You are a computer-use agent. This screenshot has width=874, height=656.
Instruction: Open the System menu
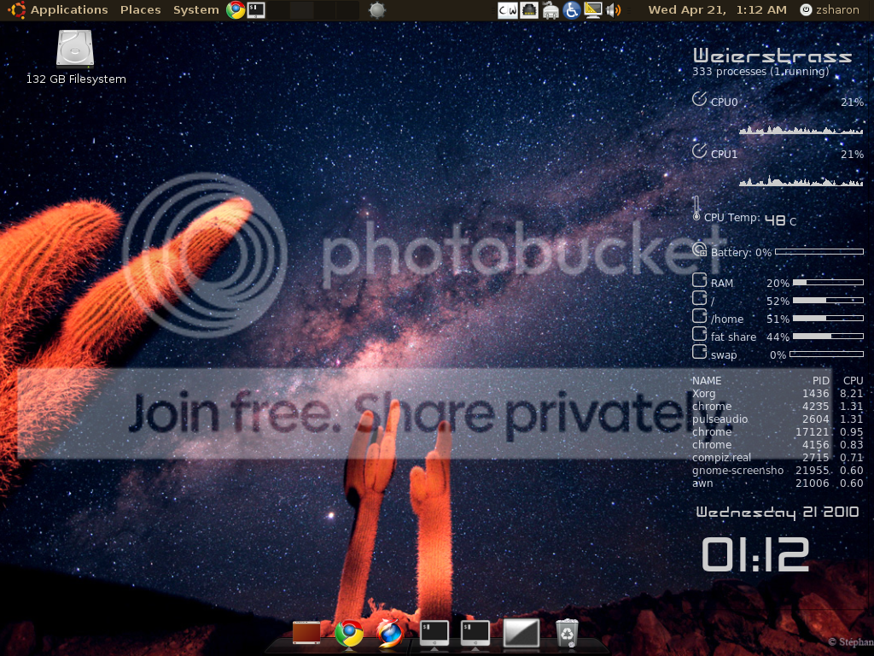click(x=195, y=10)
